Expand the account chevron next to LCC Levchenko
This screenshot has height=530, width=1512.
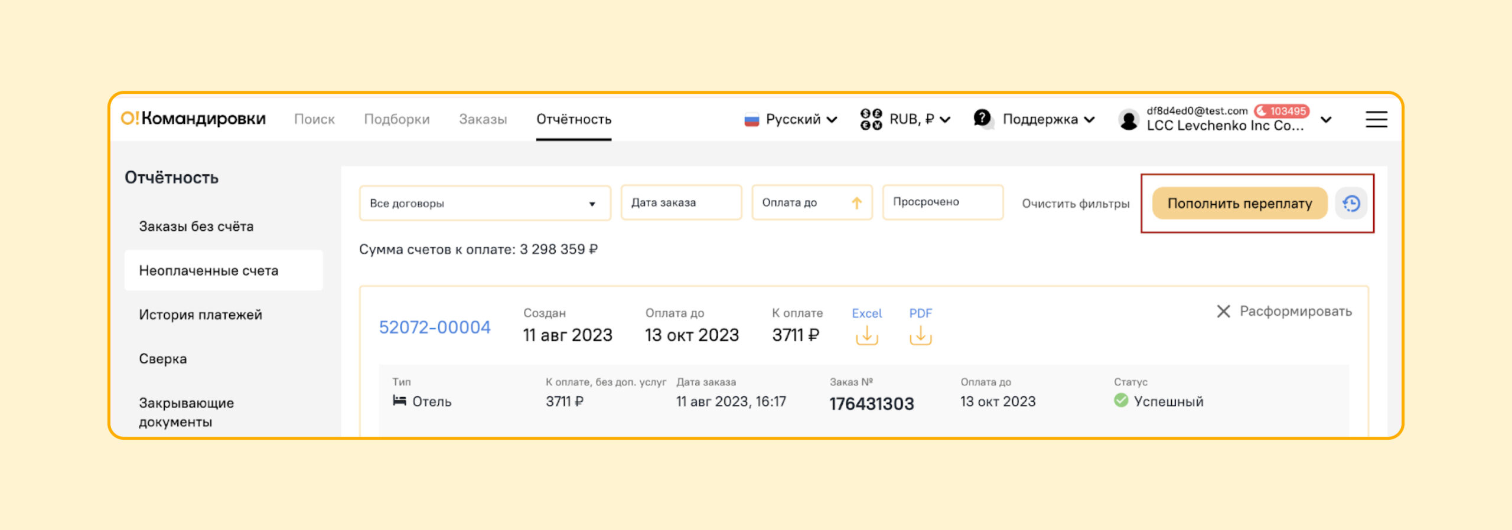[x=1326, y=120]
